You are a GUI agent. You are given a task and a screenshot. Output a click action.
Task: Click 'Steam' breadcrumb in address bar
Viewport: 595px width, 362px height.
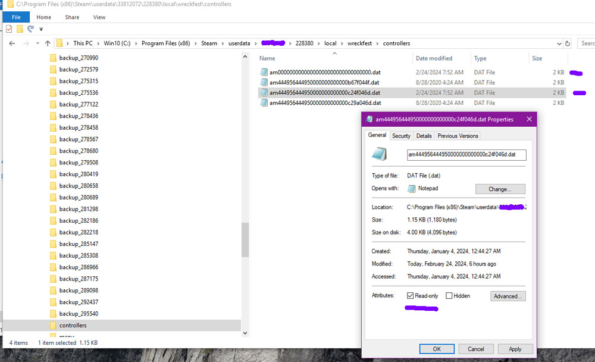209,43
